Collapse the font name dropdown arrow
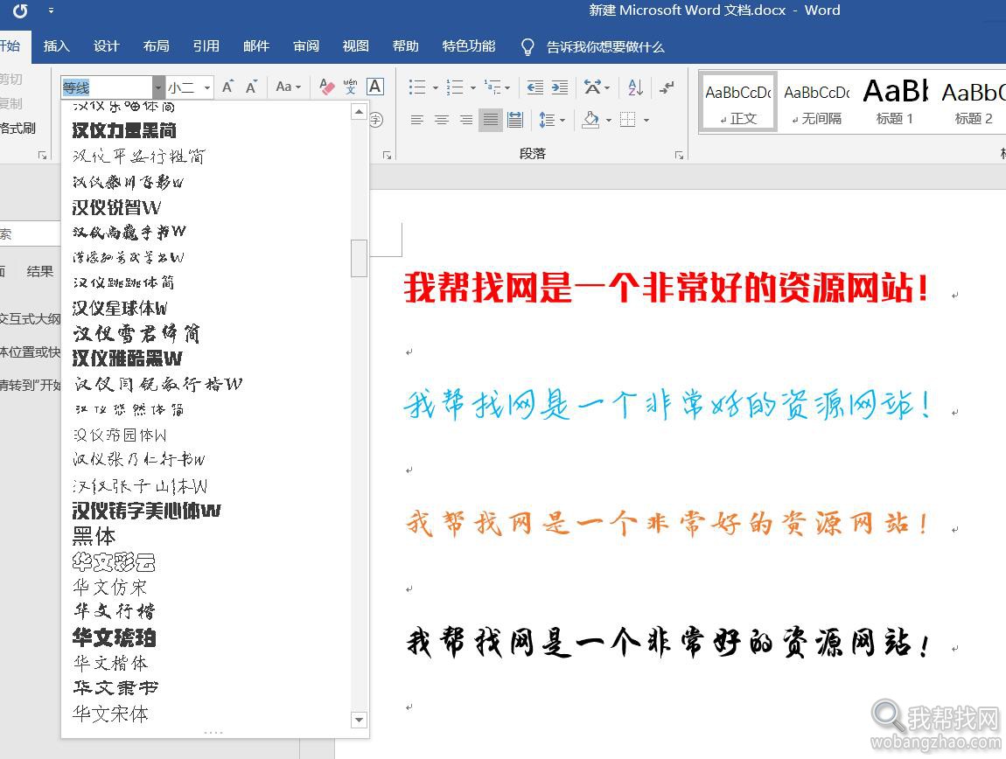The image size is (1006, 759). click(x=157, y=87)
